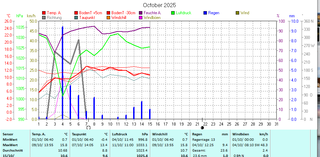Click the half moon symbol near day 21
320x157 pixels.
[x=202, y=128]
